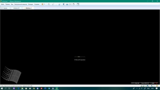The width and height of the screenshot is (160, 90).
Task: Open the recorder overlay dropdown arrow
Action: pos(151,83)
